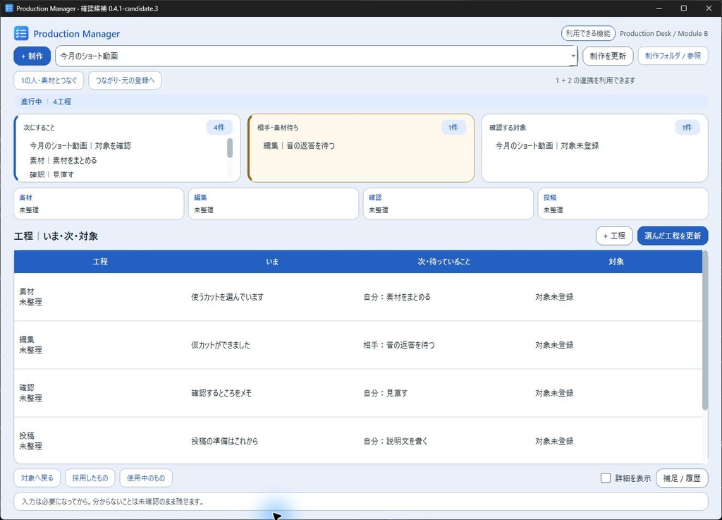The width and height of the screenshot is (722, 520).
Task: Select the 投稿 stage card
Action: coord(623,204)
